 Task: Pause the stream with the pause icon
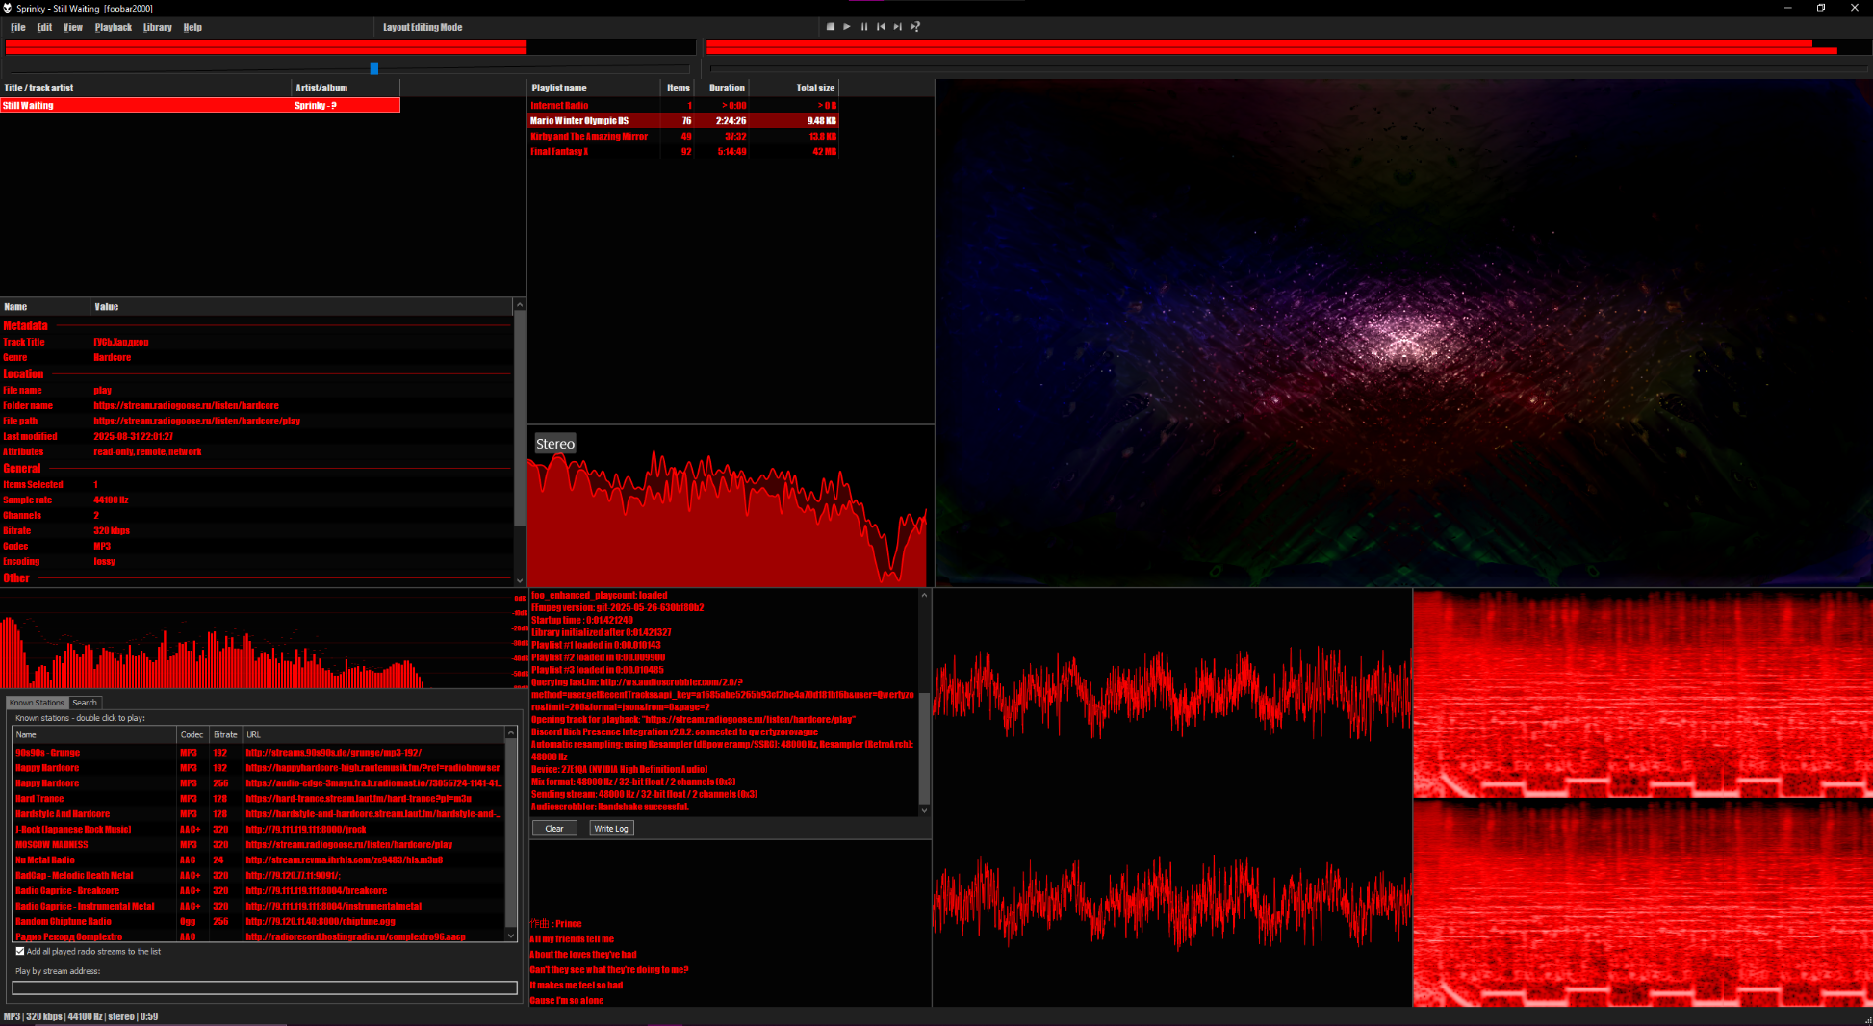[863, 27]
